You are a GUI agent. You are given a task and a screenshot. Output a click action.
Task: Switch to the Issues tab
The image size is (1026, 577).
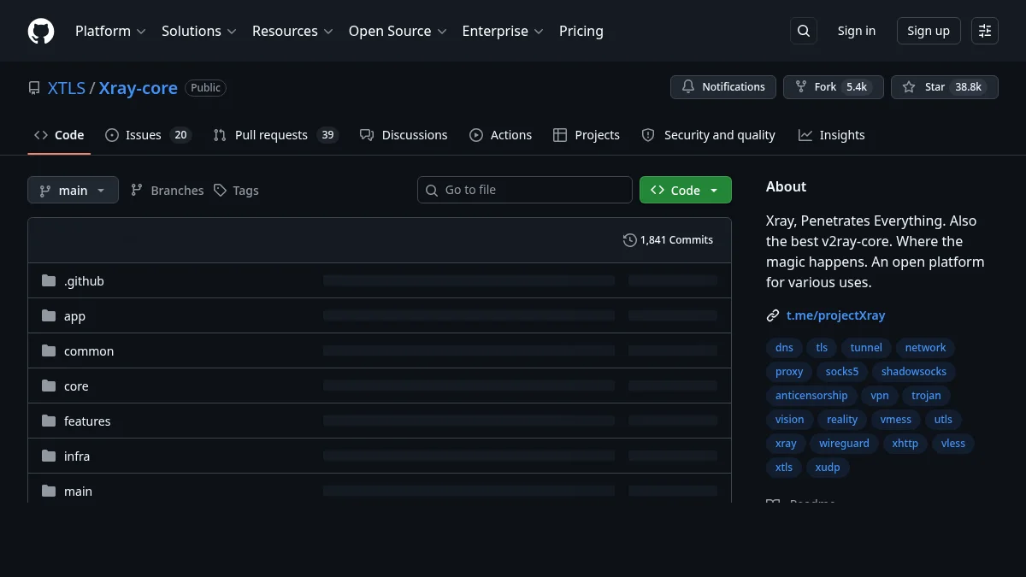tap(148, 135)
